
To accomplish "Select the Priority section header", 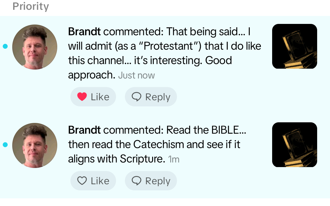I will [x=31, y=6].
